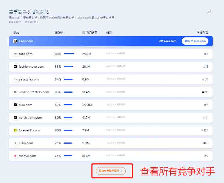Click the zara.com favicon
This screenshot has width=224, height=183.
pyautogui.click(x=15, y=54)
